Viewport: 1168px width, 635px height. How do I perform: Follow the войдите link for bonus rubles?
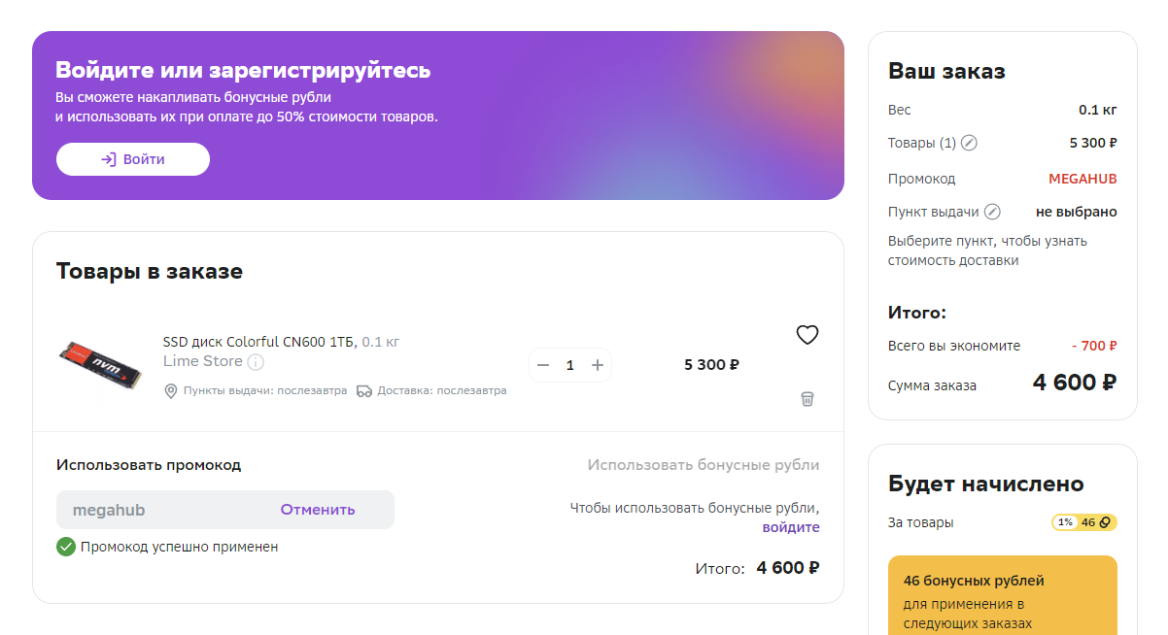(791, 527)
